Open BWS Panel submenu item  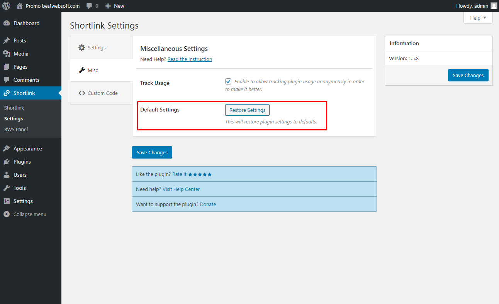tap(16, 129)
